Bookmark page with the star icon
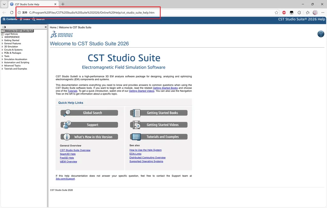The height and width of the screenshot is (208, 327). [x=276, y=12]
